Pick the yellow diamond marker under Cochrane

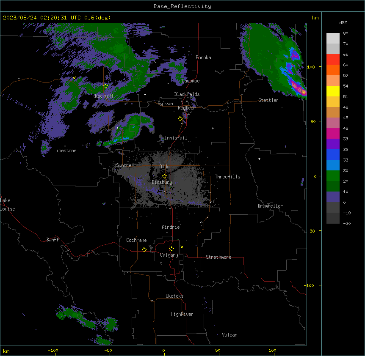point(144,249)
